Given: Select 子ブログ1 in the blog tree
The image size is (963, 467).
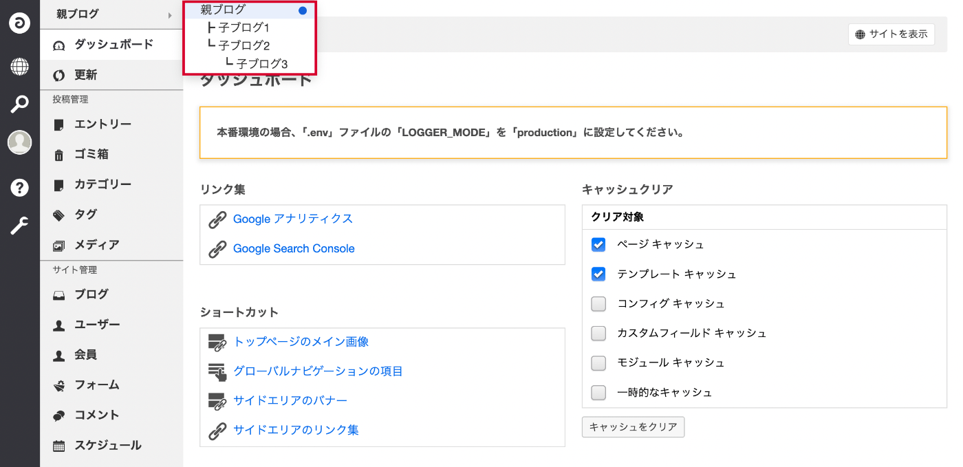Looking at the screenshot, I should (x=244, y=28).
